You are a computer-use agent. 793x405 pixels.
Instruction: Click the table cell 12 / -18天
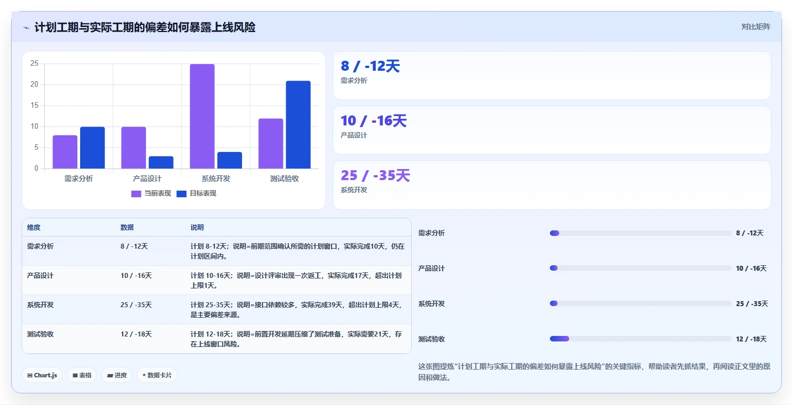[136, 334]
